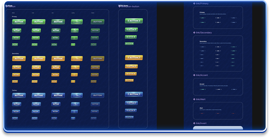
Task: Click the link/Primary component icon
Action: point(194,3)
